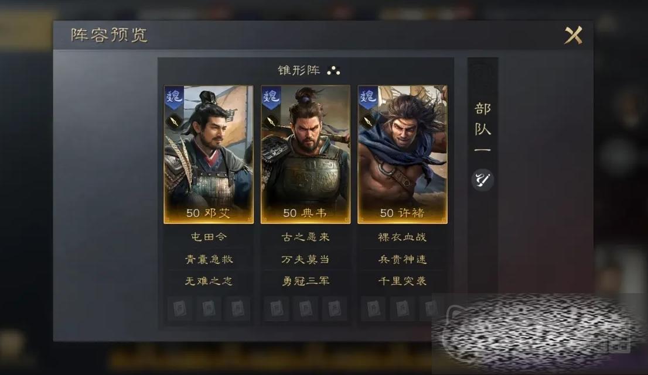
Task: Select the 古之恶来 skill
Action: point(305,237)
